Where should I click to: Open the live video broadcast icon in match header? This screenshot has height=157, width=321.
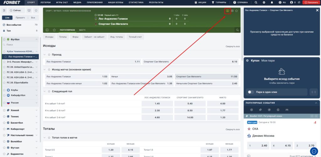pyautogui.click(x=227, y=11)
